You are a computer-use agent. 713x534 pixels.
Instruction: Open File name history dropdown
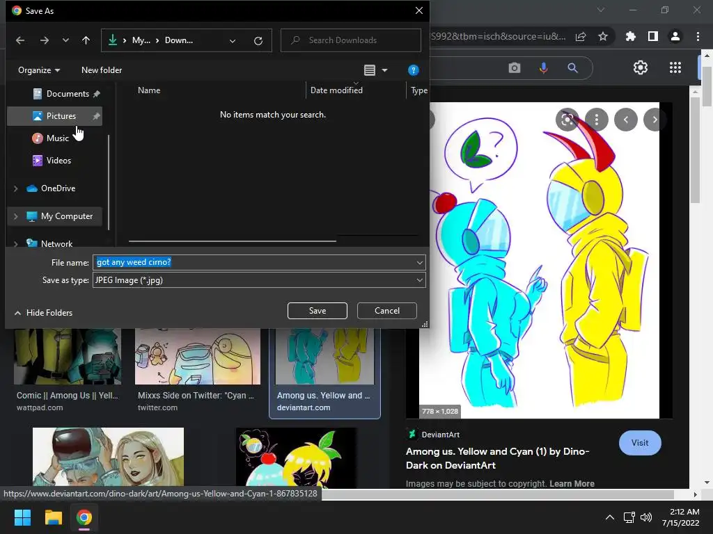(419, 262)
